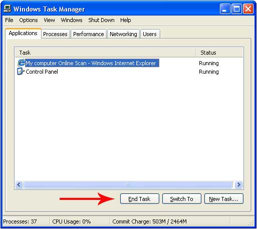Screen dimensions: 257x229
Task: Open the Options menu
Action: [x=29, y=20]
